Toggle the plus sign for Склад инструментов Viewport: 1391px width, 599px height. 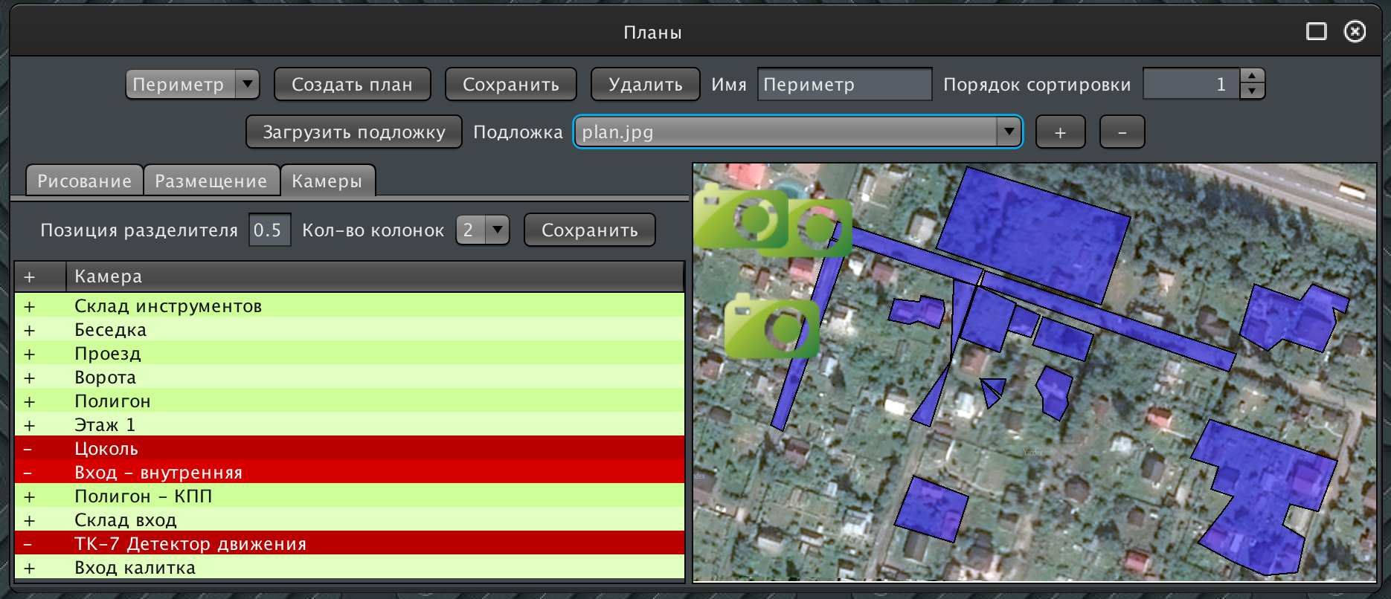30,306
